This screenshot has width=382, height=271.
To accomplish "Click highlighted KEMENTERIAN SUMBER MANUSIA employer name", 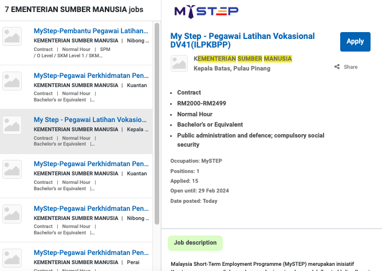I will click(x=243, y=58).
